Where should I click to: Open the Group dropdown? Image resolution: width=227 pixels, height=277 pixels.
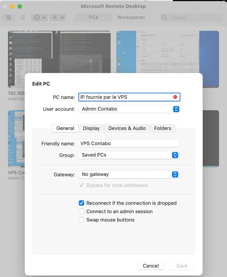pos(129,155)
